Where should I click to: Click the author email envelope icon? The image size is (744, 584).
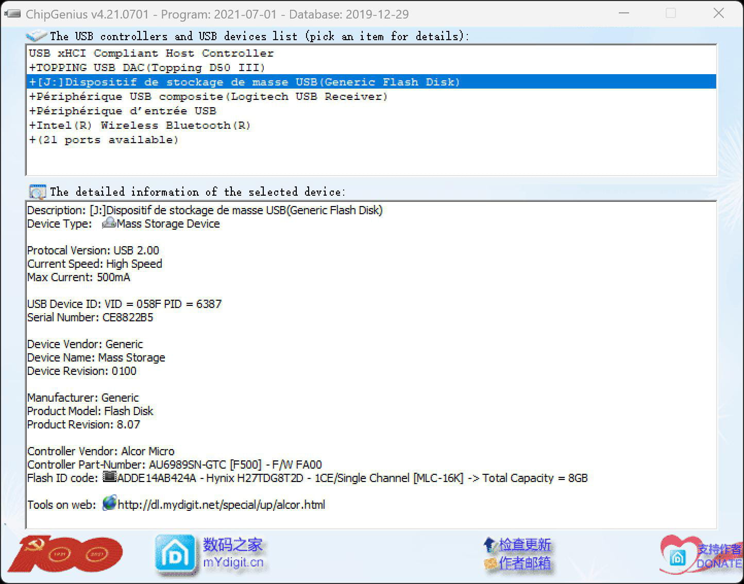pyautogui.click(x=491, y=564)
